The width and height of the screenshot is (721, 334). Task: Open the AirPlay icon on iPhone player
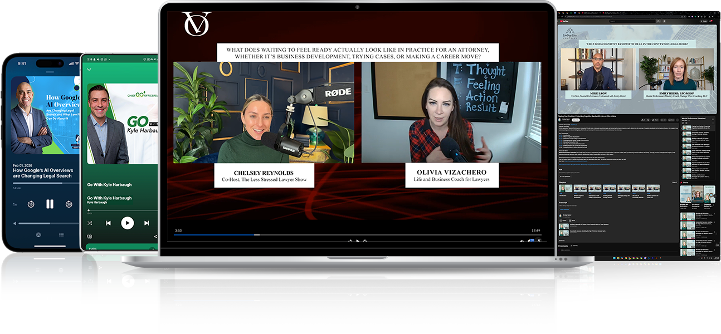(x=38, y=235)
